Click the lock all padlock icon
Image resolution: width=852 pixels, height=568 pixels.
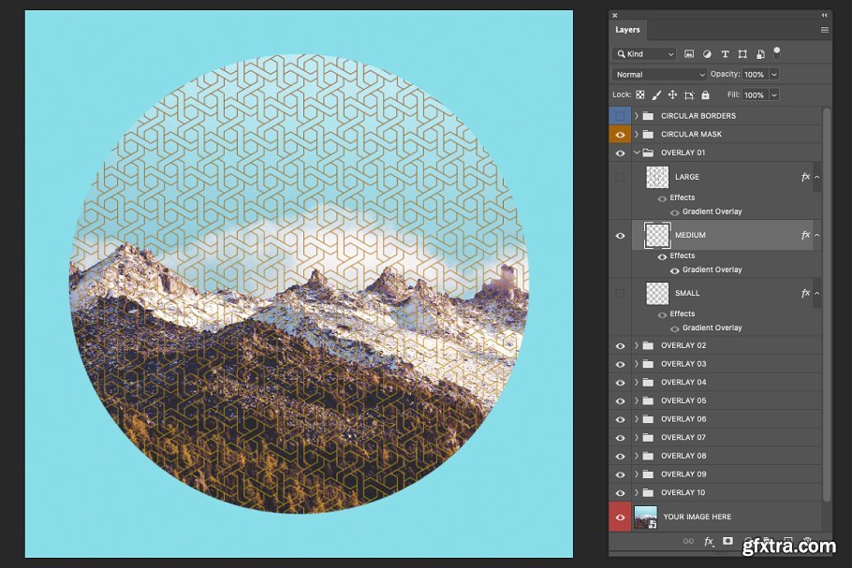[705, 95]
